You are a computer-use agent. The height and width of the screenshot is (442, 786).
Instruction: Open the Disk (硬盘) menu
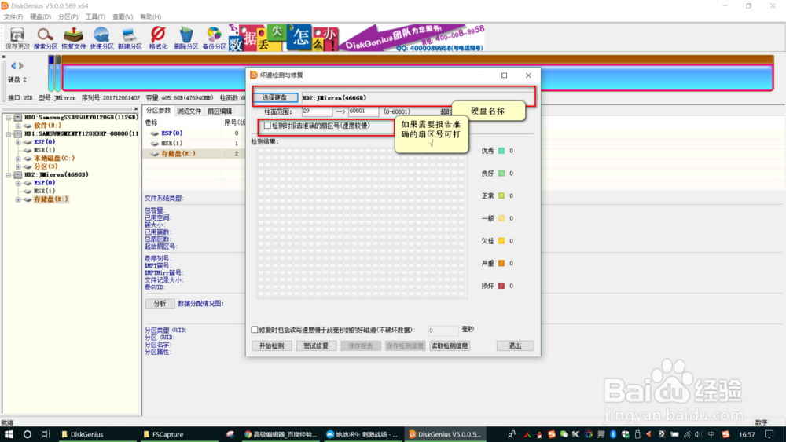41,16
